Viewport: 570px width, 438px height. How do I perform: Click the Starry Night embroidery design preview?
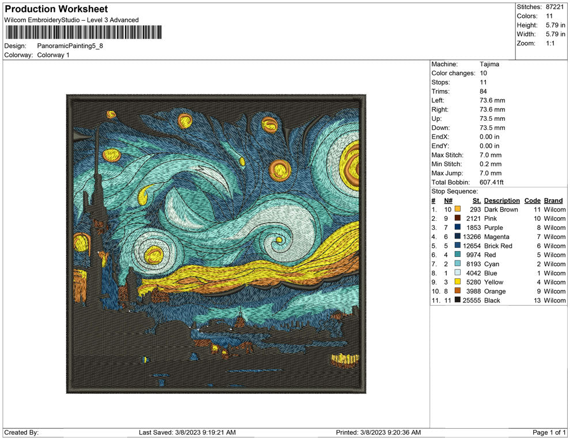[216, 244]
